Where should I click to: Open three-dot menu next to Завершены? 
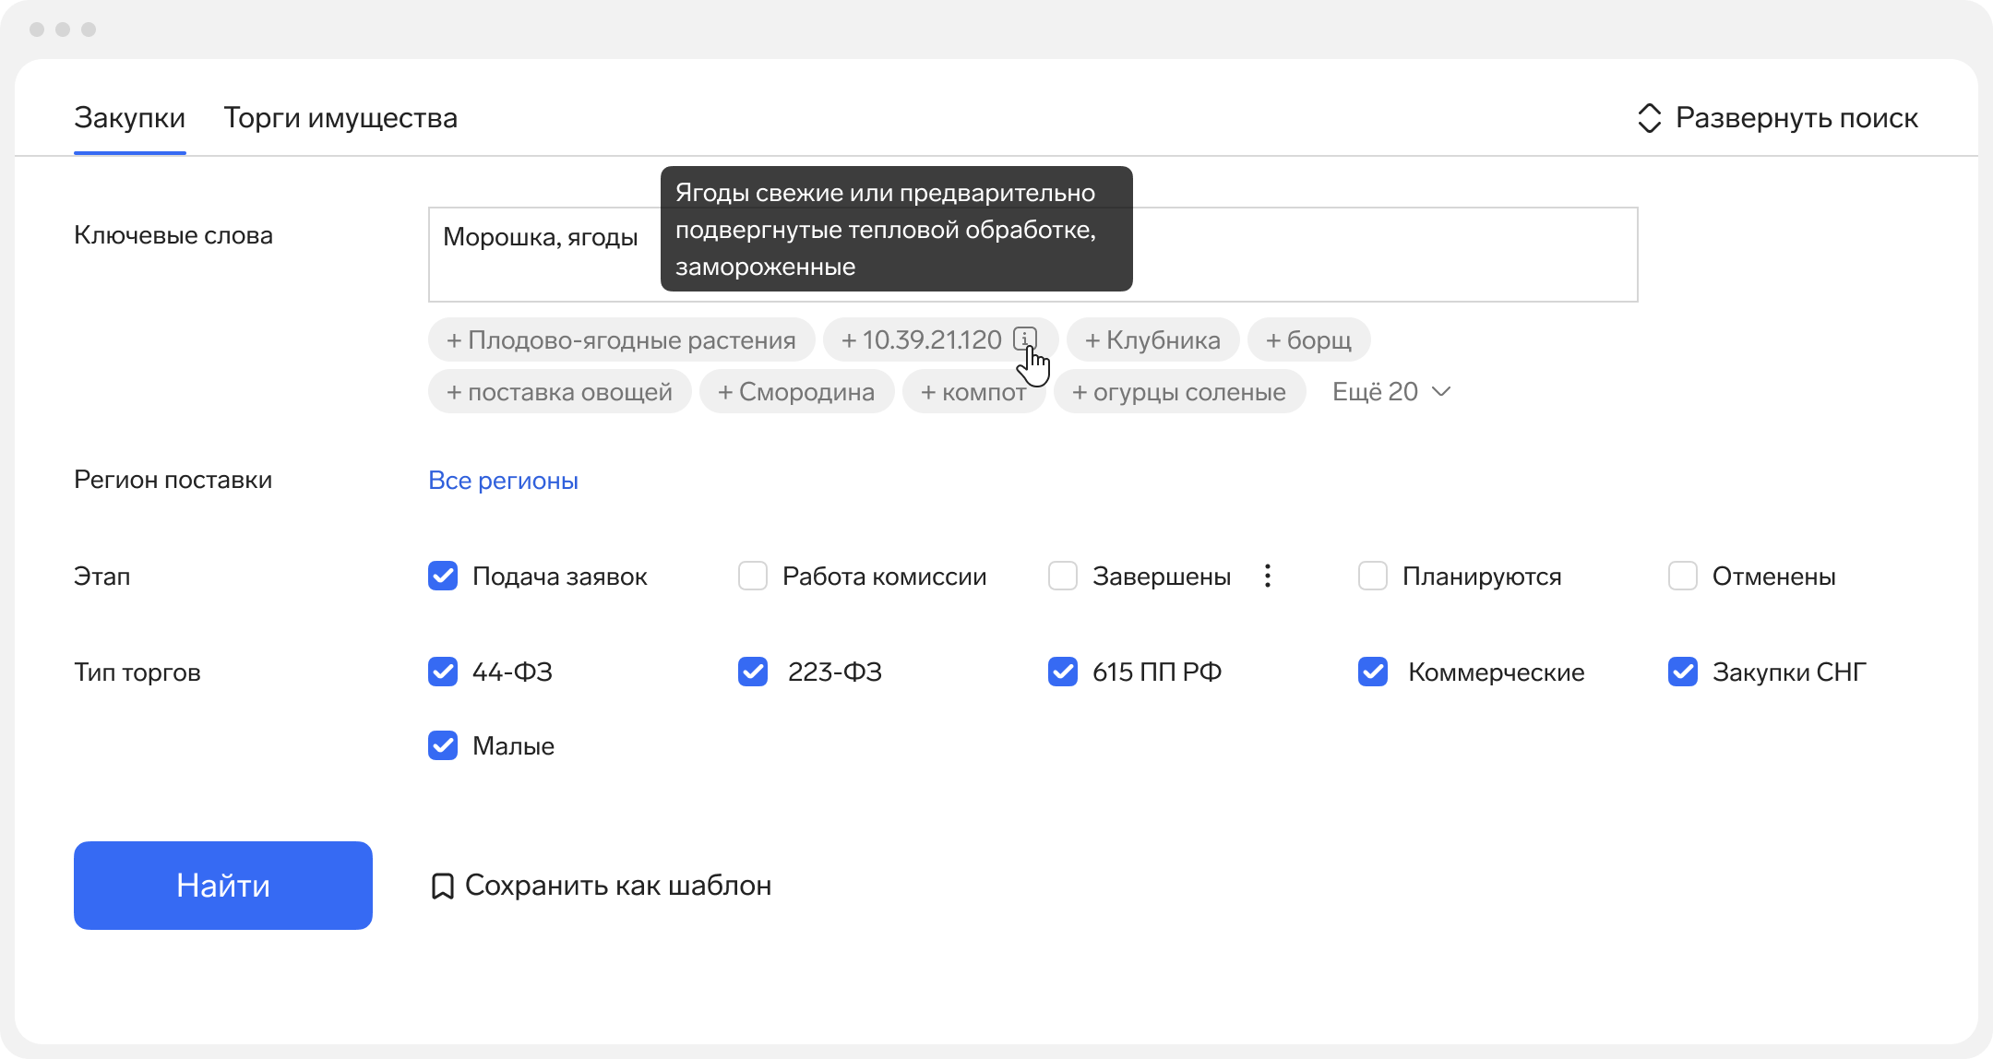click(1268, 576)
